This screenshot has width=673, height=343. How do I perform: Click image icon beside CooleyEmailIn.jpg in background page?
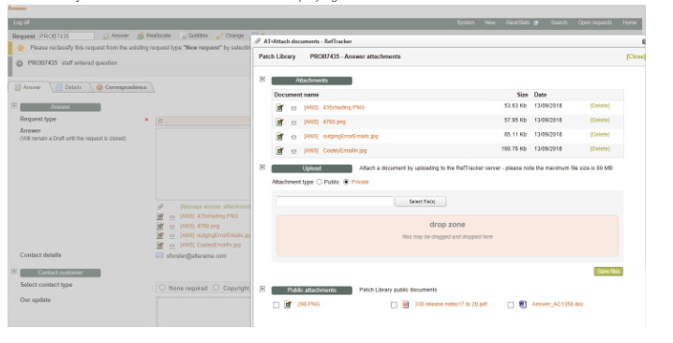(160, 246)
